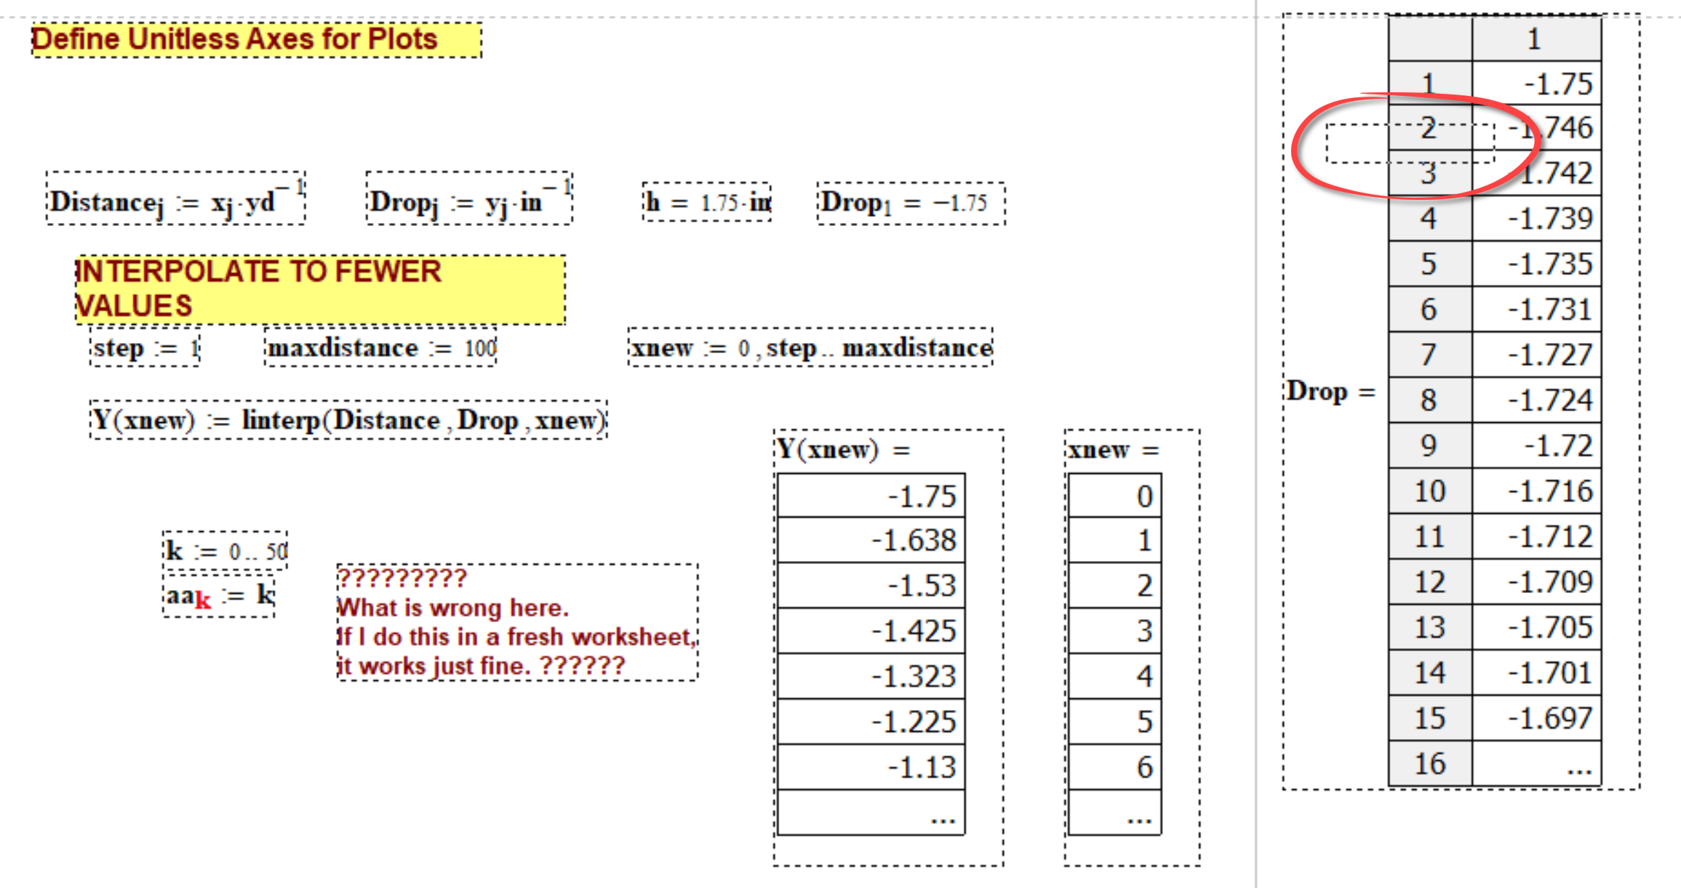
Task: Select the aa subscript k definition region
Action: (x=217, y=594)
